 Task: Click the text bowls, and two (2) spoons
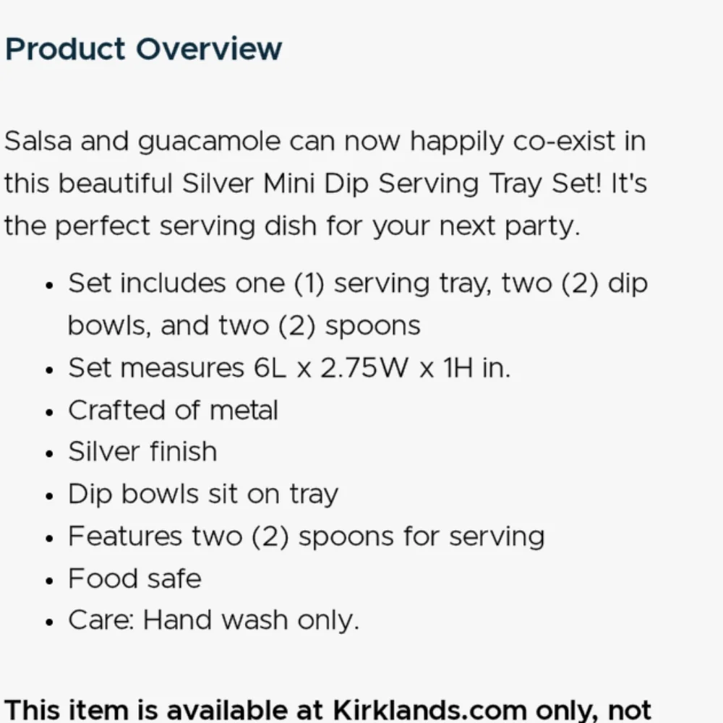(244, 326)
